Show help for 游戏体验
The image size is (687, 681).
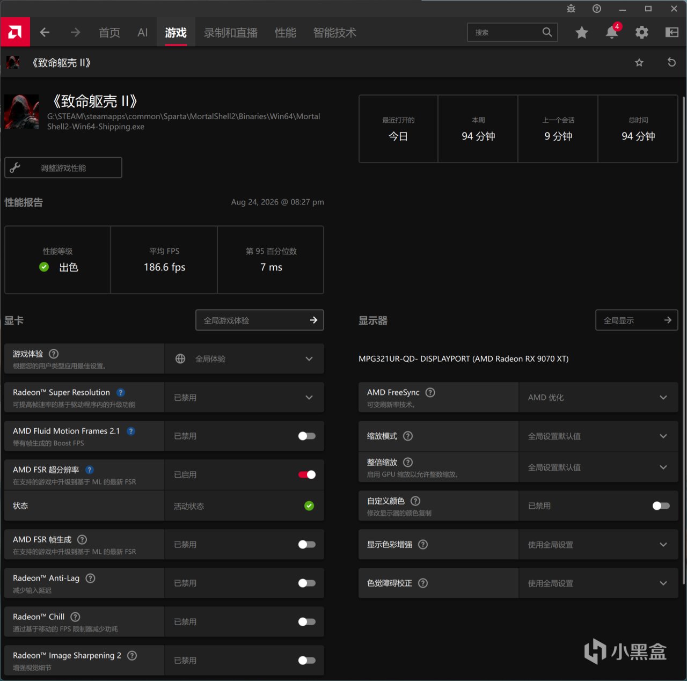tap(54, 354)
